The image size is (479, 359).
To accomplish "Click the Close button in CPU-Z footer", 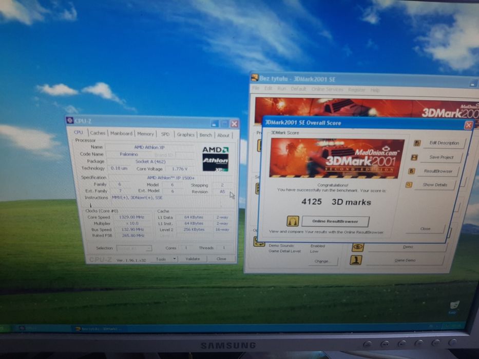I will tap(221, 259).
